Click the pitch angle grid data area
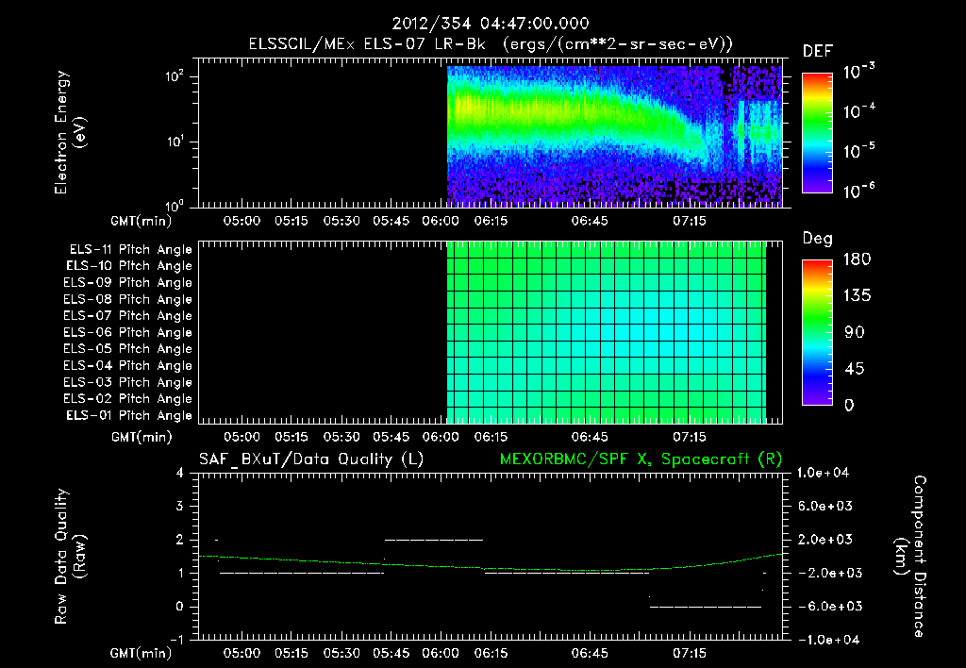The image size is (966, 668). click(607, 332)
